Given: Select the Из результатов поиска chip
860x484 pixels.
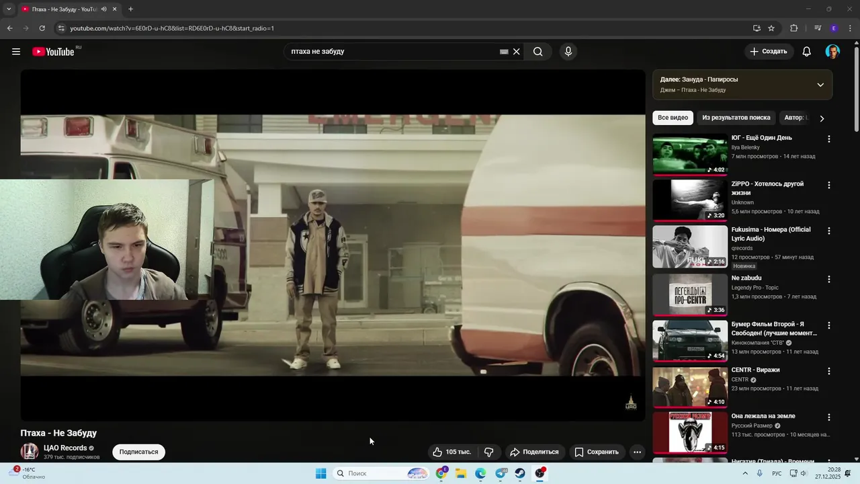Looking at the screenshot, I should (736, 118).
